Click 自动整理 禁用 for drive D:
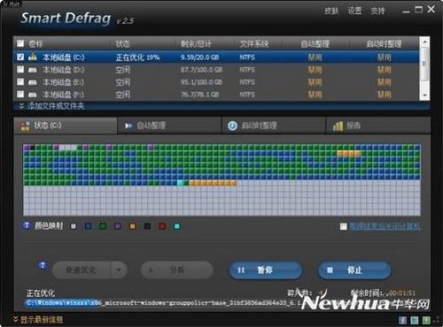443x327 pixels. point(315,70)
